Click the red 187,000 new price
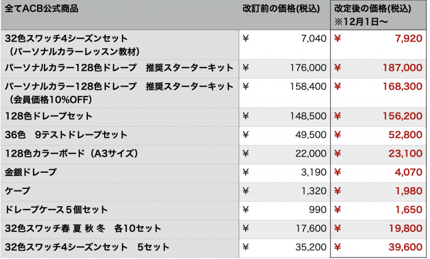Image resolution: width=430 pixels, height=259 pixels. tap(402, 68)
